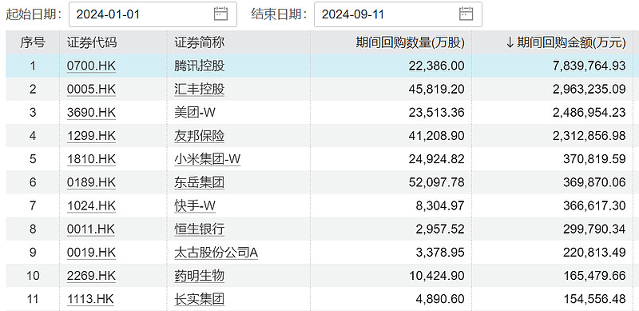The image size is (639, 311).
Task: Sort by 证券简称 column header
Action: coord(199,42)
